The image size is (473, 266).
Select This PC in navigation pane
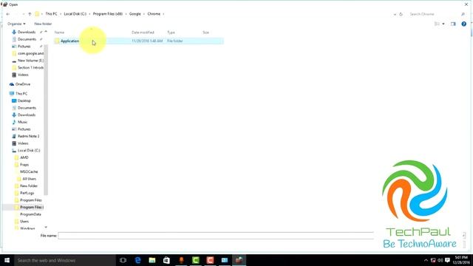[x=21, y=94]
